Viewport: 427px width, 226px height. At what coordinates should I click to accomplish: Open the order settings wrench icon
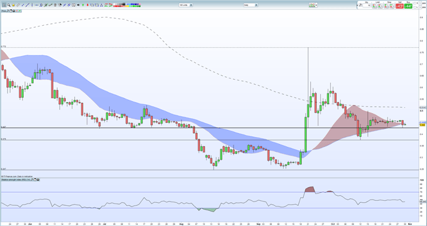tap(360, 5)
